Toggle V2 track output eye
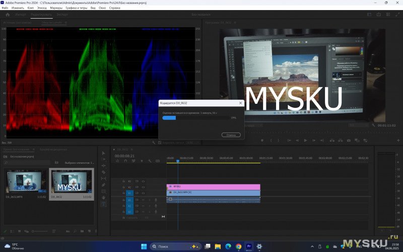 [x=143, y=187]
